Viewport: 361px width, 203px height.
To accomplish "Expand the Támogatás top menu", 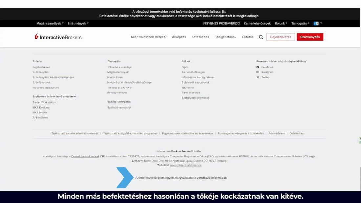I will coord(300,23).
